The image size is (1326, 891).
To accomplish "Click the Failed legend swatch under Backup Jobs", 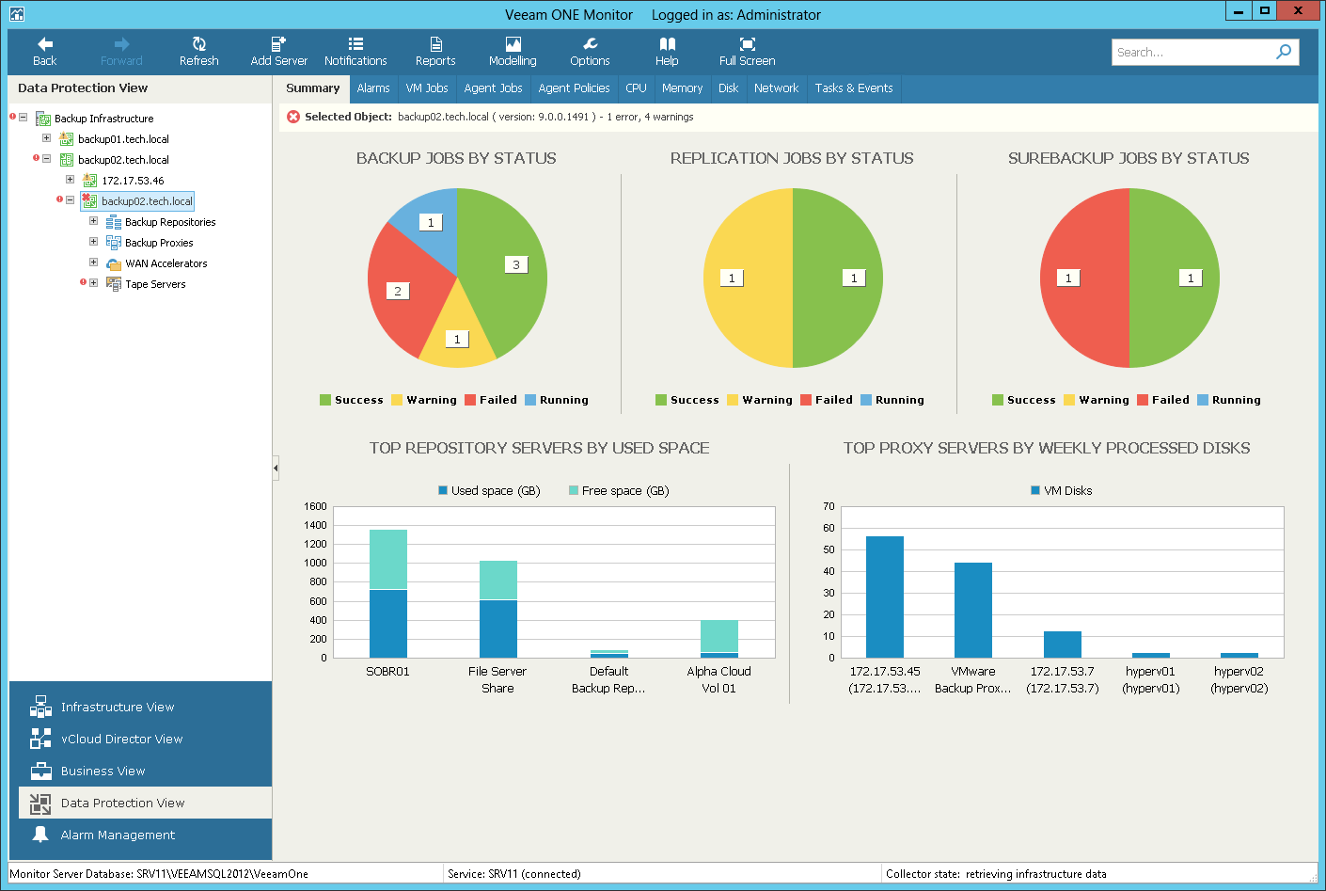I will pos(470,400).
